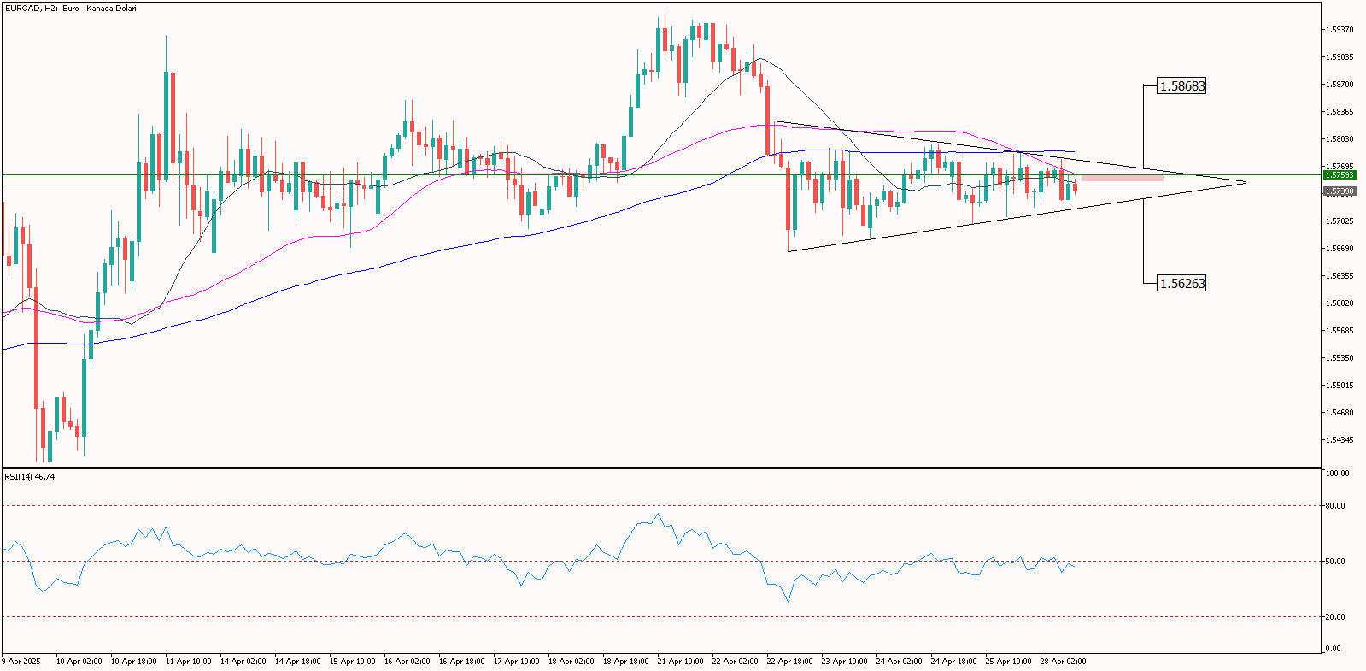Click the 1.54680 price axis value
1366x671 pixels.
(1341, 413)
